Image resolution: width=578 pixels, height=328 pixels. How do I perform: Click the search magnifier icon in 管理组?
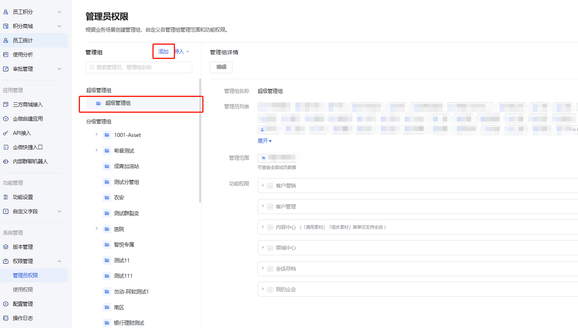pos(92,67)
